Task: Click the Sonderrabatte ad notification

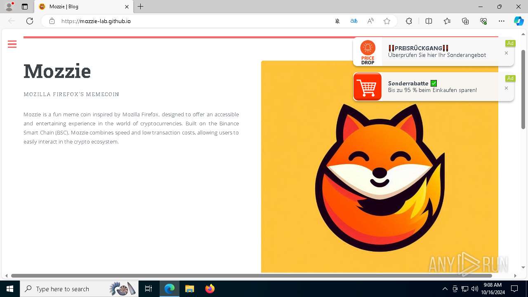Action: pos(434,87)
